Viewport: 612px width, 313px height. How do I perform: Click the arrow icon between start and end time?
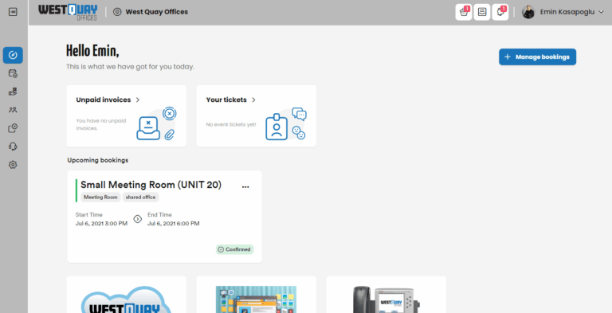(137, 219)
